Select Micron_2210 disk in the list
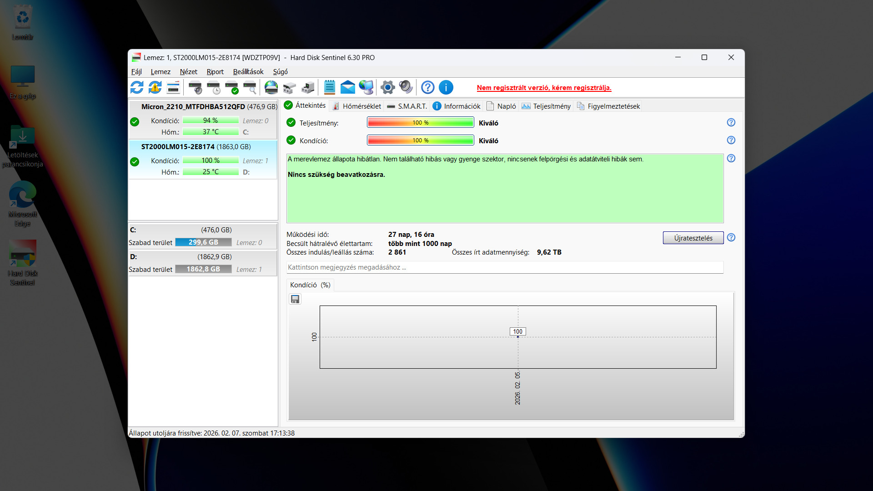 pos(203,119)
